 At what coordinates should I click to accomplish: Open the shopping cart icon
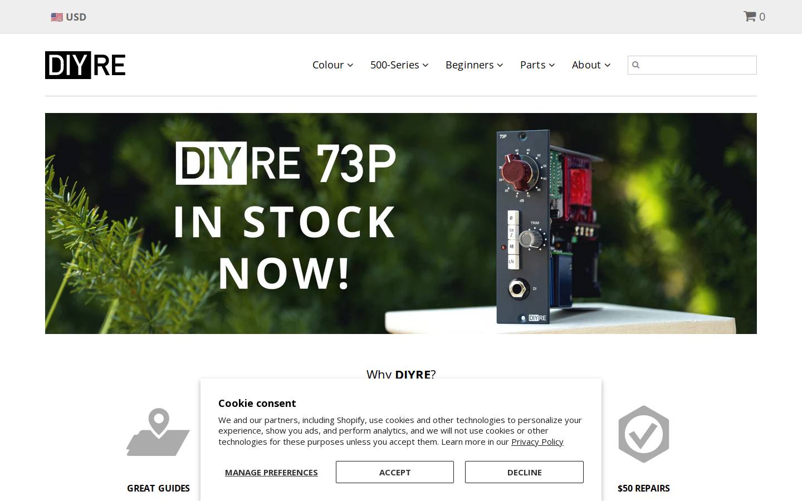(x=749, y=16)
